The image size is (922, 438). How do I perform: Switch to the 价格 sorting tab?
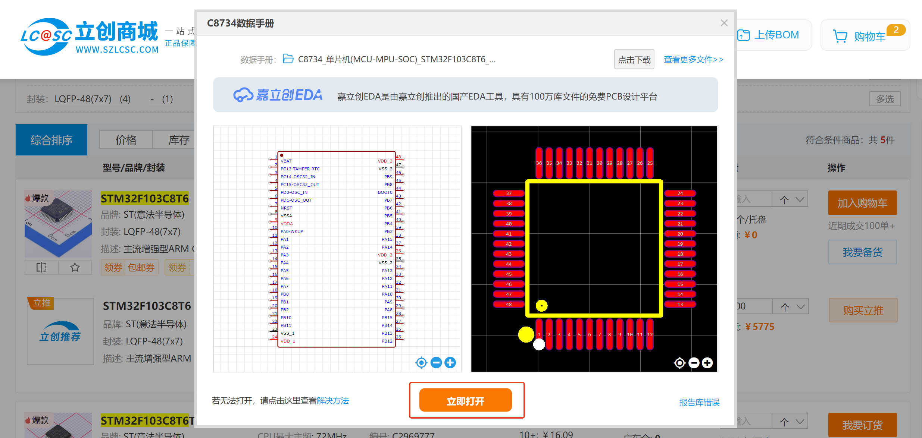click(x=126, y=139)
